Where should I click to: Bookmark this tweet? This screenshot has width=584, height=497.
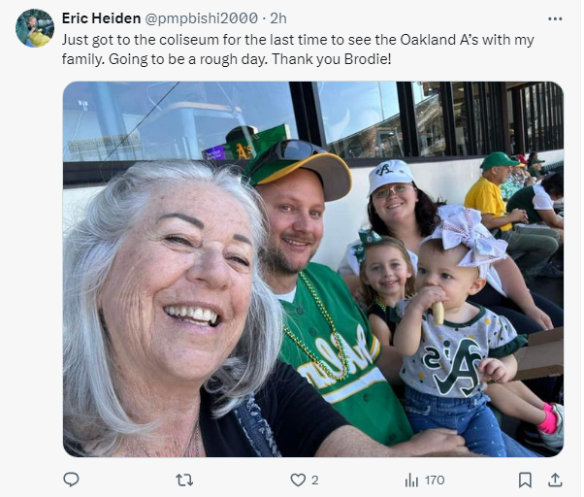525,480
